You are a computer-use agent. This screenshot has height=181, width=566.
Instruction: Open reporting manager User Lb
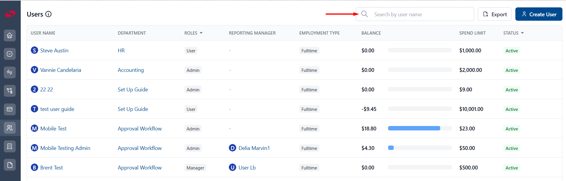(x=247, y=168)
